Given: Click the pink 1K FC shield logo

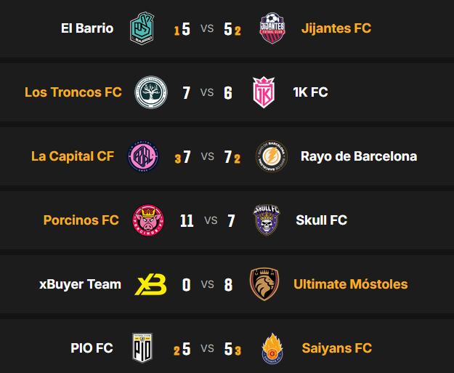Looking at the screenshot, I should pyautogui.click(x=264, y=92).
